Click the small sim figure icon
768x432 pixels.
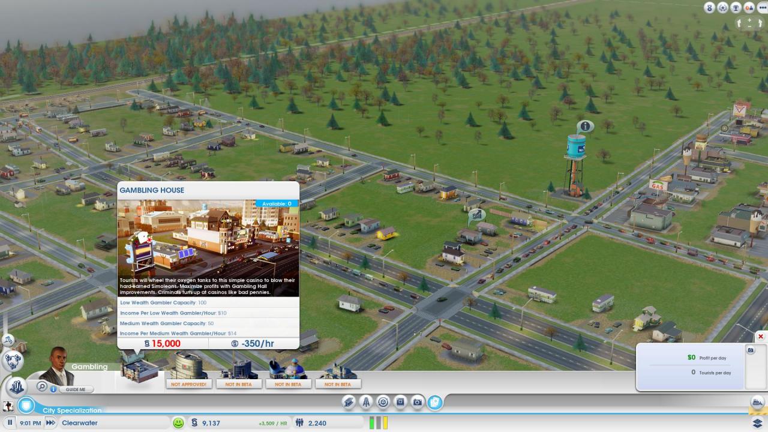point(7,405)
